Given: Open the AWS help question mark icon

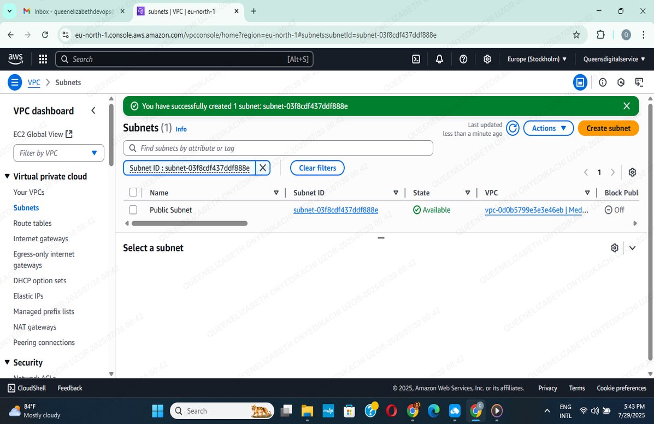Looking at the screenshot, I should (x=463, y=59).
